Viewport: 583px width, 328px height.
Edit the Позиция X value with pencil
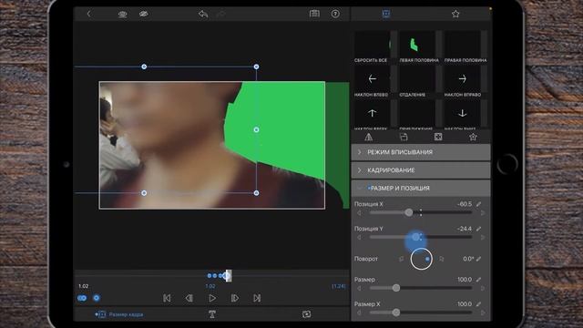tap(479, 204)
